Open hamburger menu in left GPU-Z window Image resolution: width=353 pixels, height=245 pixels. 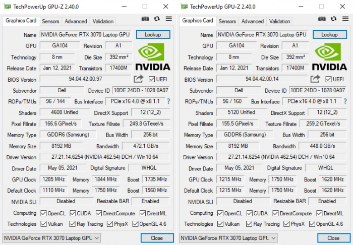[x=168, y=19]
